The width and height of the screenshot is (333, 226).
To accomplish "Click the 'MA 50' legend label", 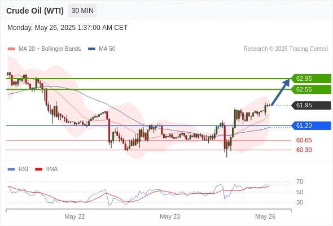I will tap(107, 49).
